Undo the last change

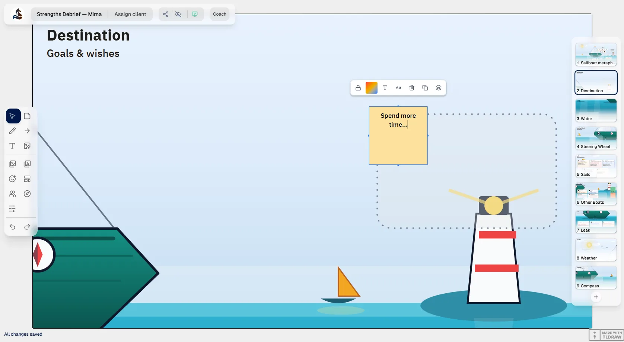tap(12, 227)
